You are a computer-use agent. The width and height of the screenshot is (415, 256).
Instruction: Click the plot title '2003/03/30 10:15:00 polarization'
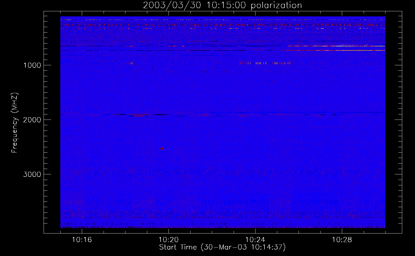(222, 5)
